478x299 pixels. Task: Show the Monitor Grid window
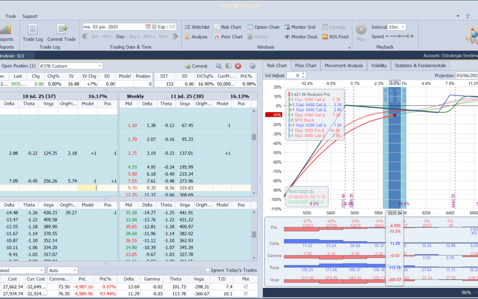[300, 27]
